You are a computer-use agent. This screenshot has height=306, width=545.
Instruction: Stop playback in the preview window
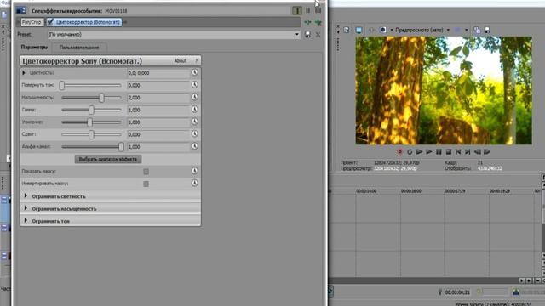coord(449,151)
